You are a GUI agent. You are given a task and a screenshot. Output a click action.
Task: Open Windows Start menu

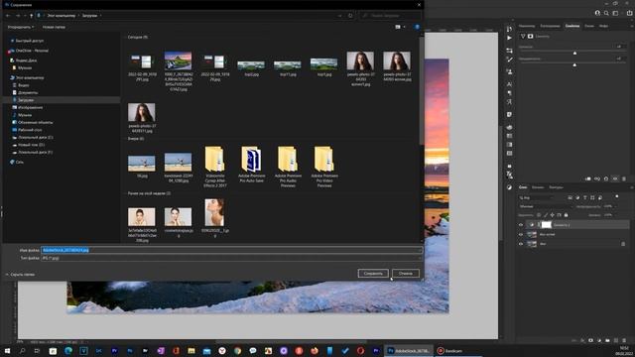pyautogui.click(x=7, y=350)
